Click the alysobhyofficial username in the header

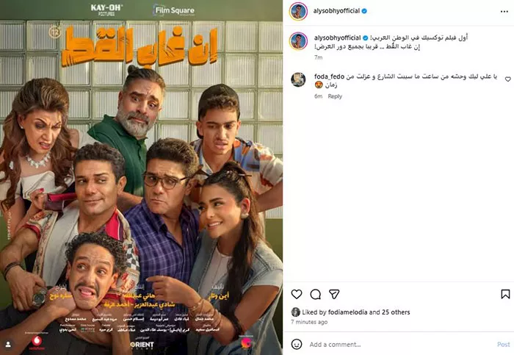[336, 11]
